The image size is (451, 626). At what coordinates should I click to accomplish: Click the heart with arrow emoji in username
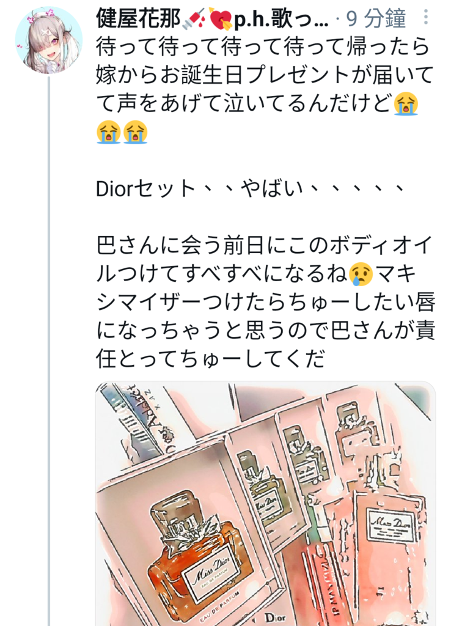[x=221, y=19]
